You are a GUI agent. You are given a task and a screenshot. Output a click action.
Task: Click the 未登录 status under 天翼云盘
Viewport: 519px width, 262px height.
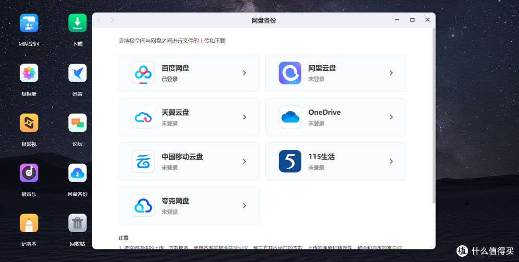[x=170, y=123]
